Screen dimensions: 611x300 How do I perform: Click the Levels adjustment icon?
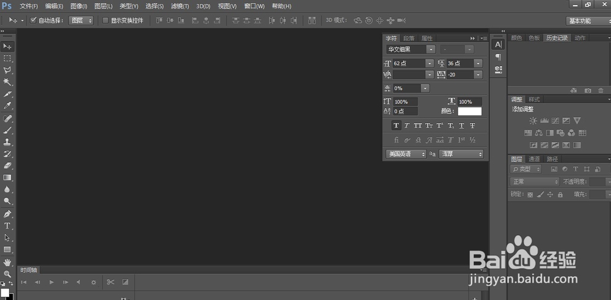click(x=544, y=121)
